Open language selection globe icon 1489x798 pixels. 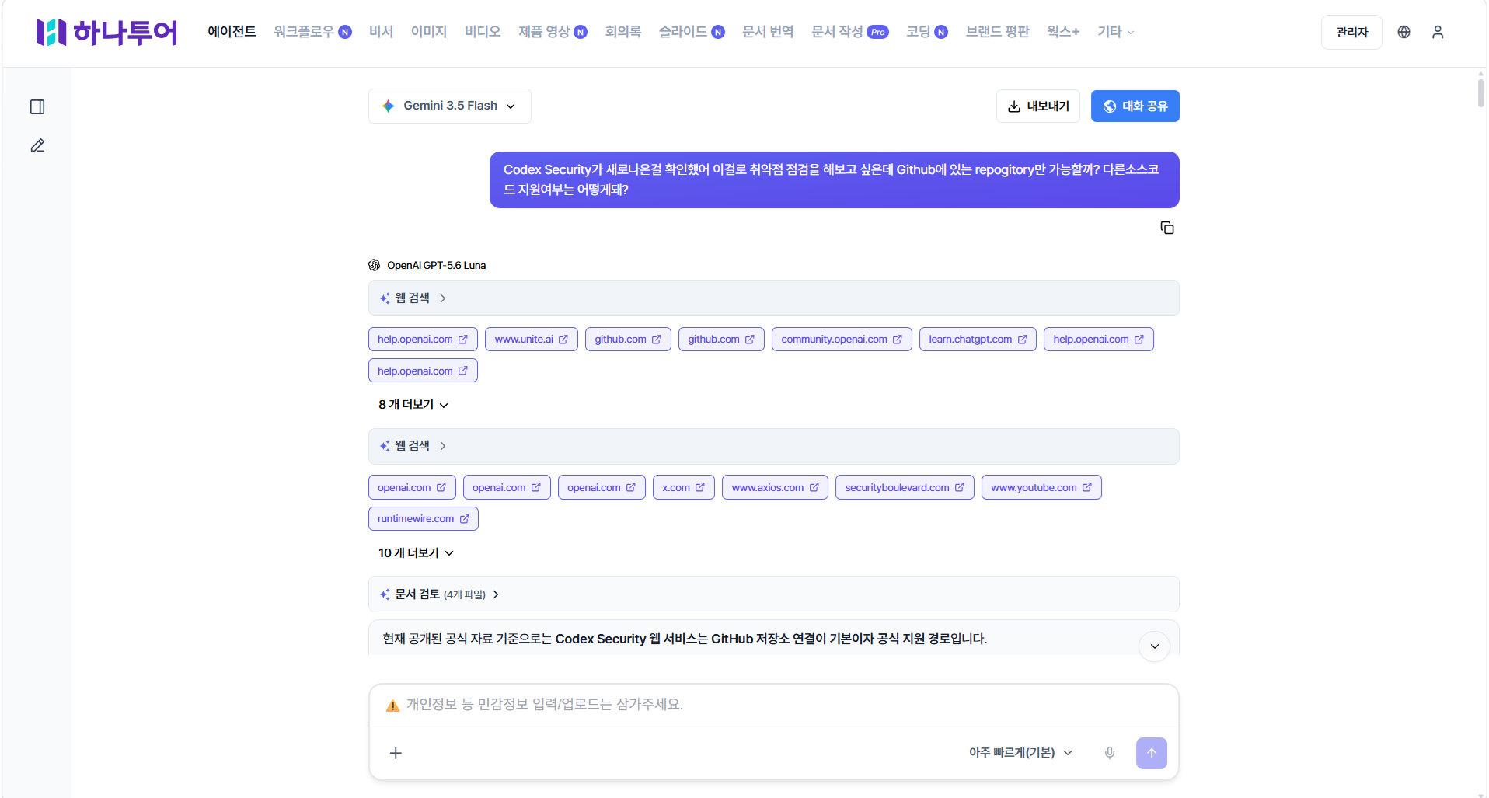[1404, 32]
